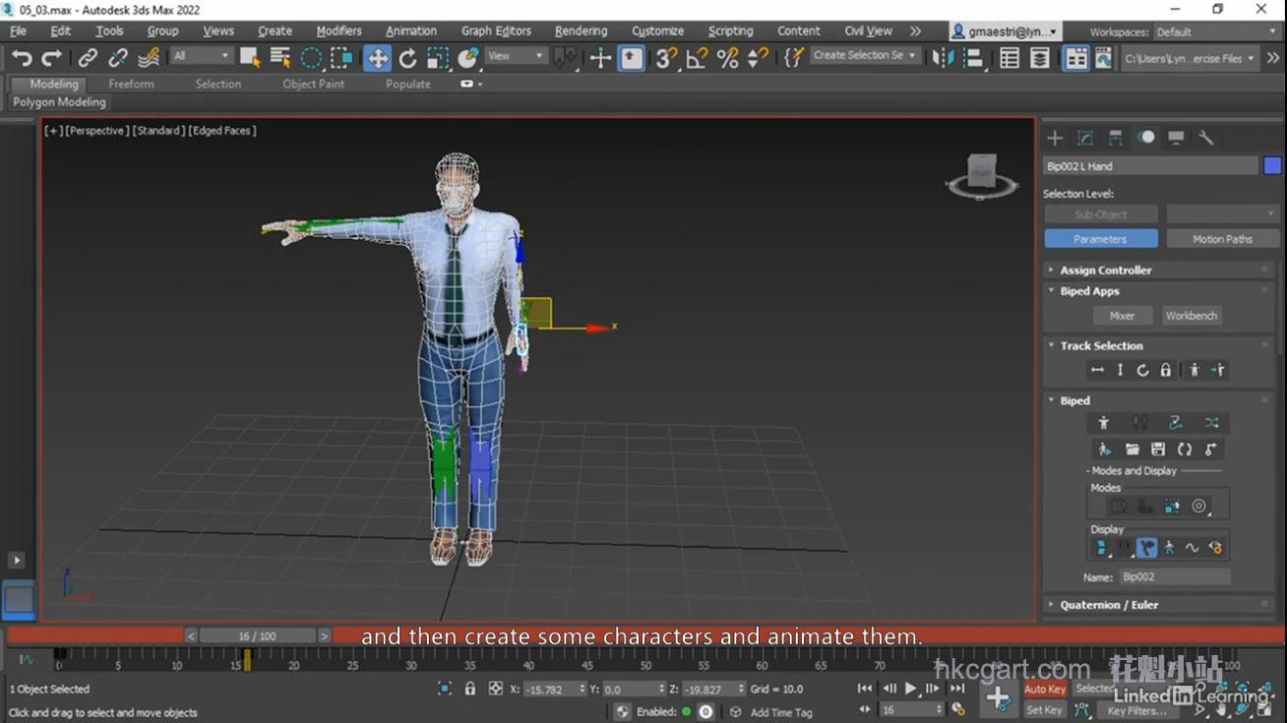Image resolution: width=1287 pixels, height=723 pixels.
Task: Open the Rendering menu
Action: pos(581,31)
